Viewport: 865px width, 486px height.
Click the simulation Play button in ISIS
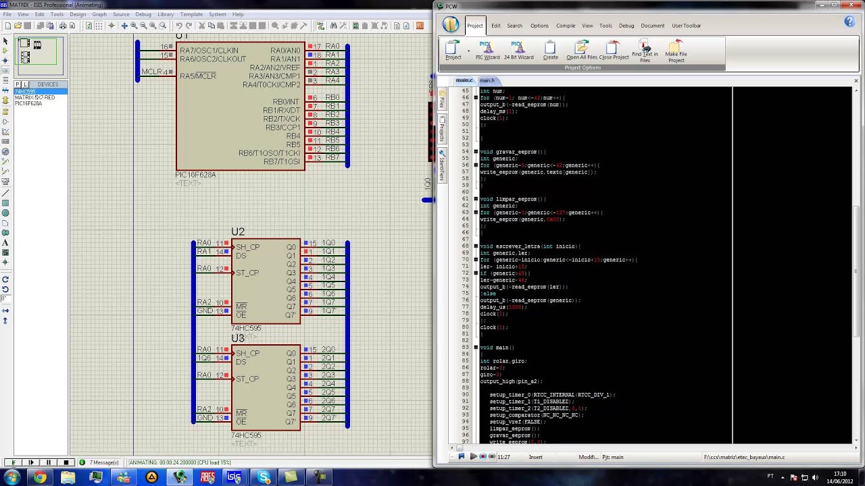coord(13,462)
